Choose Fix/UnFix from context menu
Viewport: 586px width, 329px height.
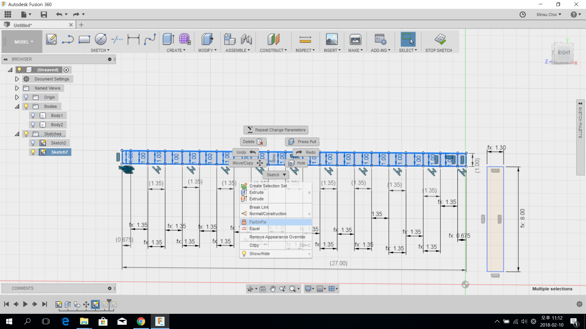coord(276,222)
